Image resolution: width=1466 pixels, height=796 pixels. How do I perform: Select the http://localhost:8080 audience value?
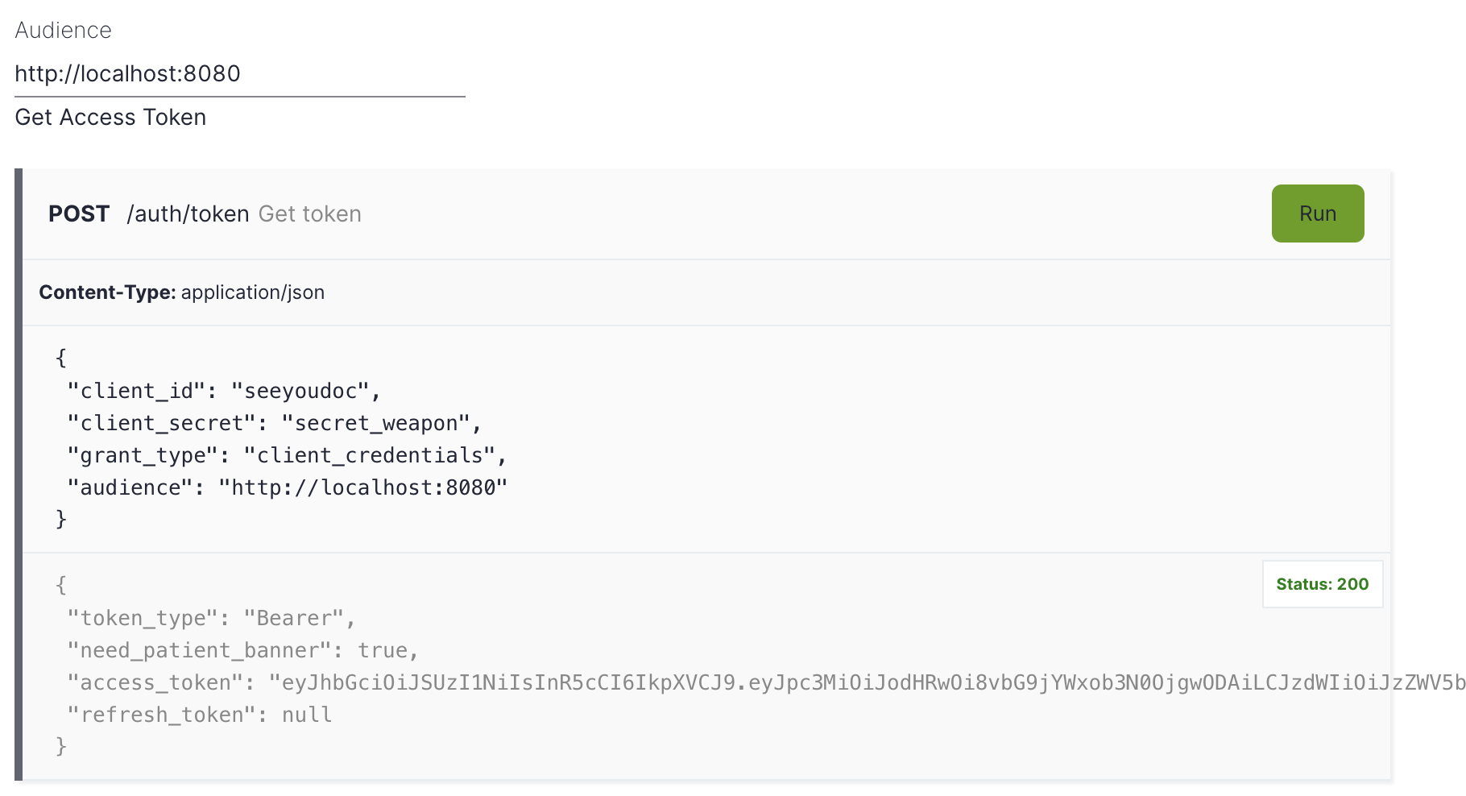pos(126,73)
